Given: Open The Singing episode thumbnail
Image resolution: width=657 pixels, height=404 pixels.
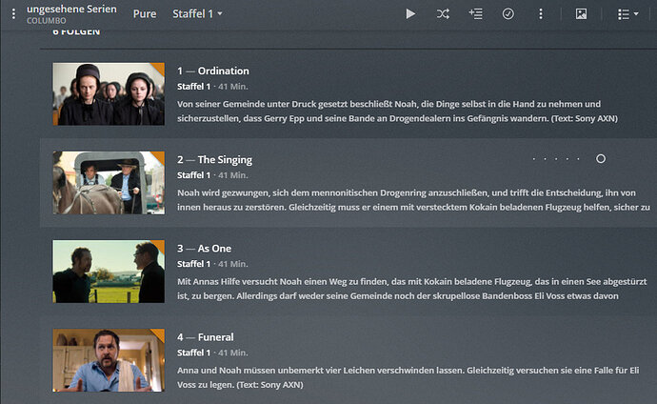Looking at the screenshot, I should coord(109,183).
